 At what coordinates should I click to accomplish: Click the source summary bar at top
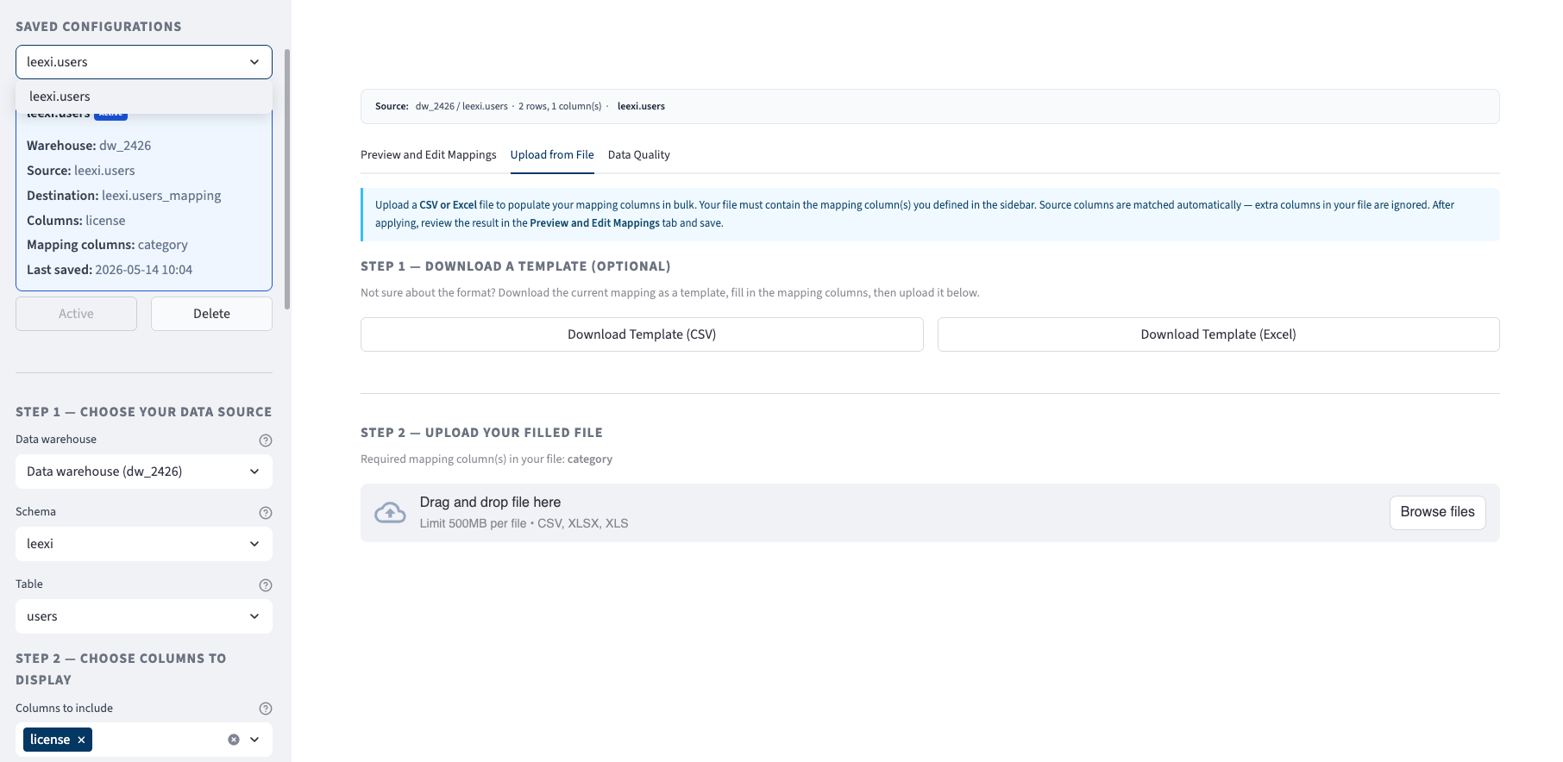(930, 106)
